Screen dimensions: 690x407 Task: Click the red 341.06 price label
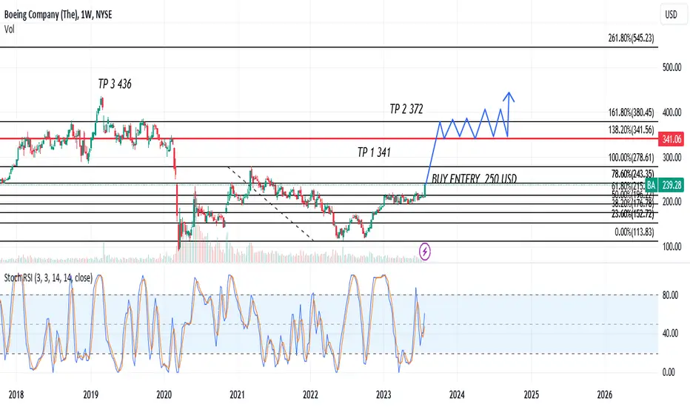coord(671,139)
